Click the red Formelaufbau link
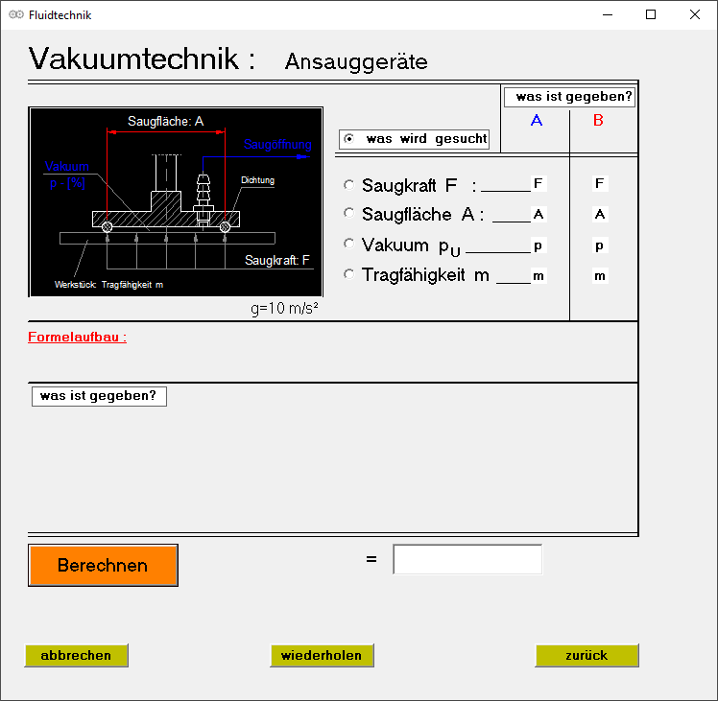The width and height of the screenshot is (718, 701). (77, 338)
